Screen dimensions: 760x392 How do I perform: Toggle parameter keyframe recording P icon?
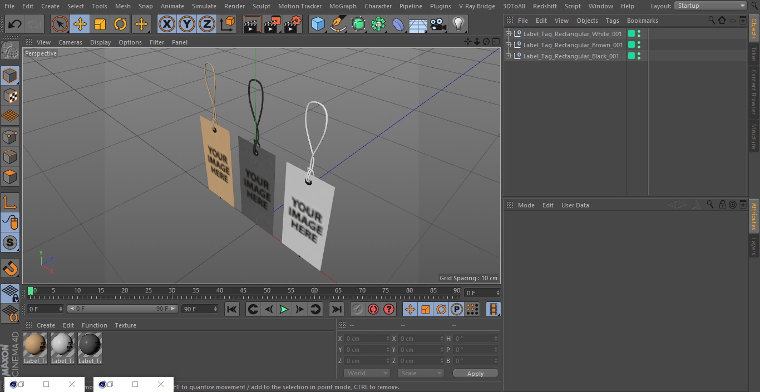click(457, 309)
